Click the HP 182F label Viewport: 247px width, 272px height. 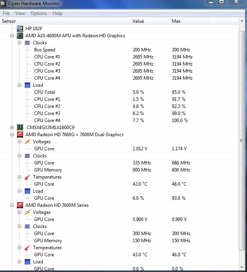click(34, 28)
